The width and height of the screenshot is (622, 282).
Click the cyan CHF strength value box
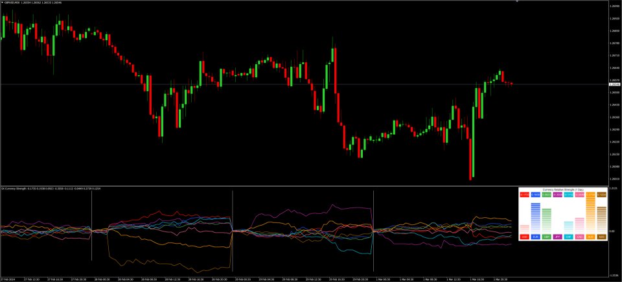click(x=568, y=194)
